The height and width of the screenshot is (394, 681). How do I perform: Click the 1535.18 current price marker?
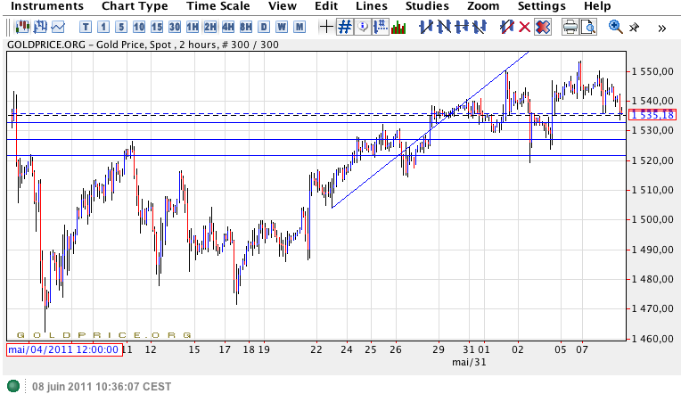coord(652,115)
